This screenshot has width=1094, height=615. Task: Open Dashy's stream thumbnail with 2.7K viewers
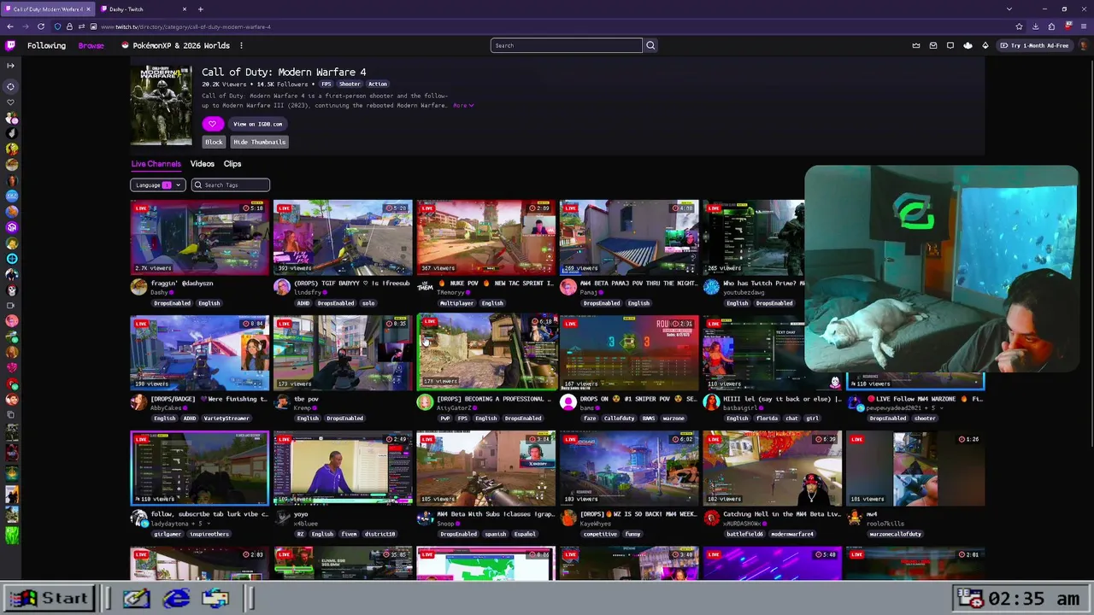click(199, 237)
